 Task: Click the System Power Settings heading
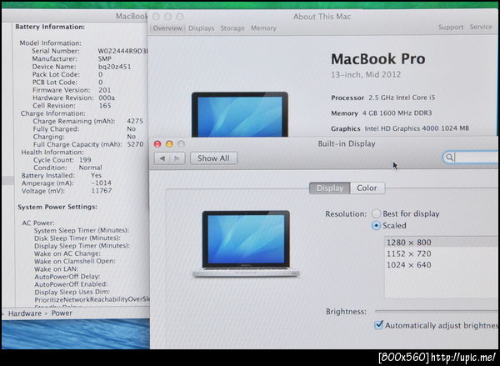(57, 207)
